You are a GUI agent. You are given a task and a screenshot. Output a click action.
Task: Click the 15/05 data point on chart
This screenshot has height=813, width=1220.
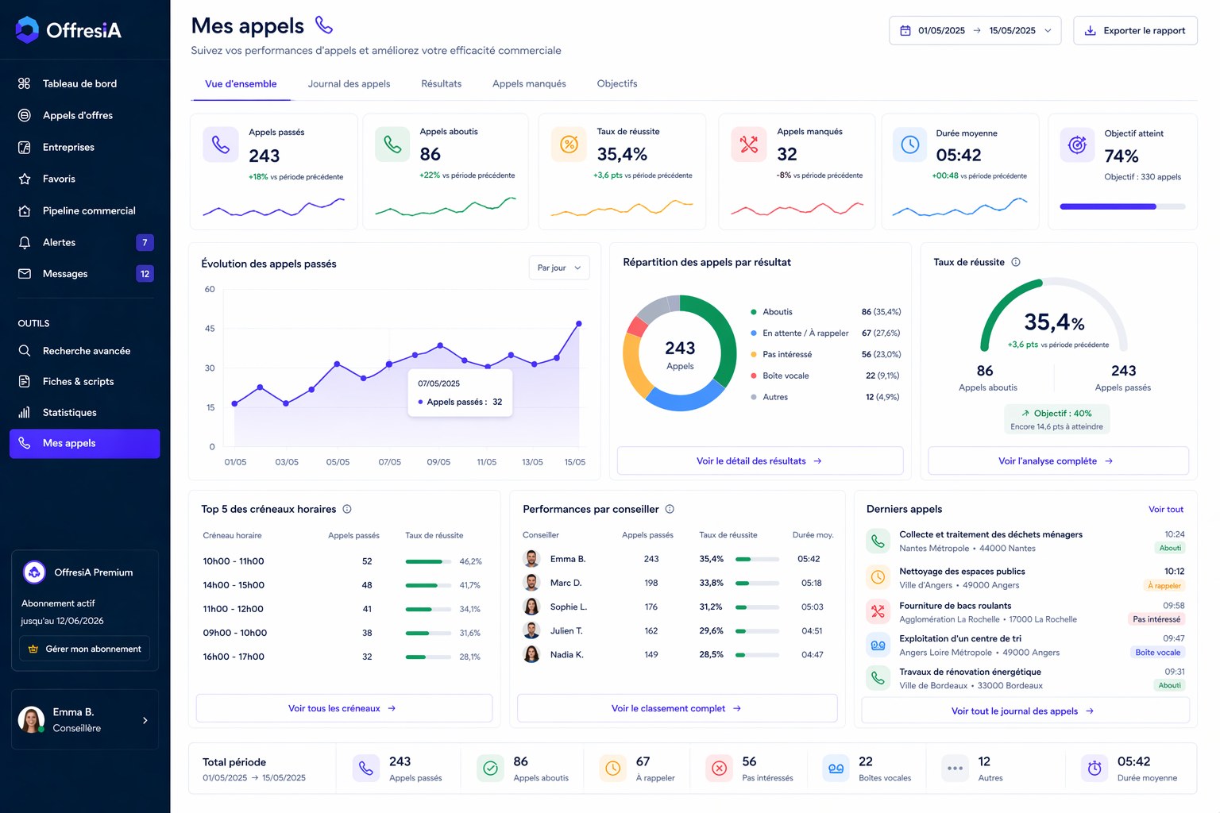tap(579, 323)
